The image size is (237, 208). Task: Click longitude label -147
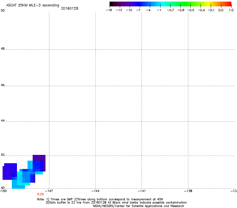point(49,191)
